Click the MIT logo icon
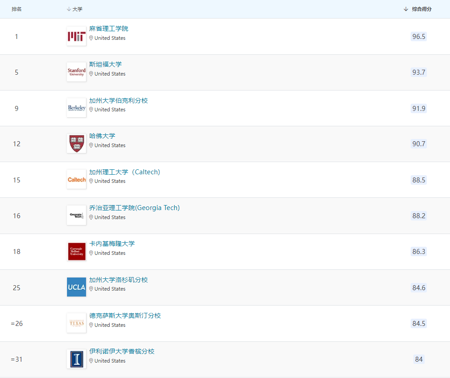The height and width of the screenshot is (378, 450). 76,36
